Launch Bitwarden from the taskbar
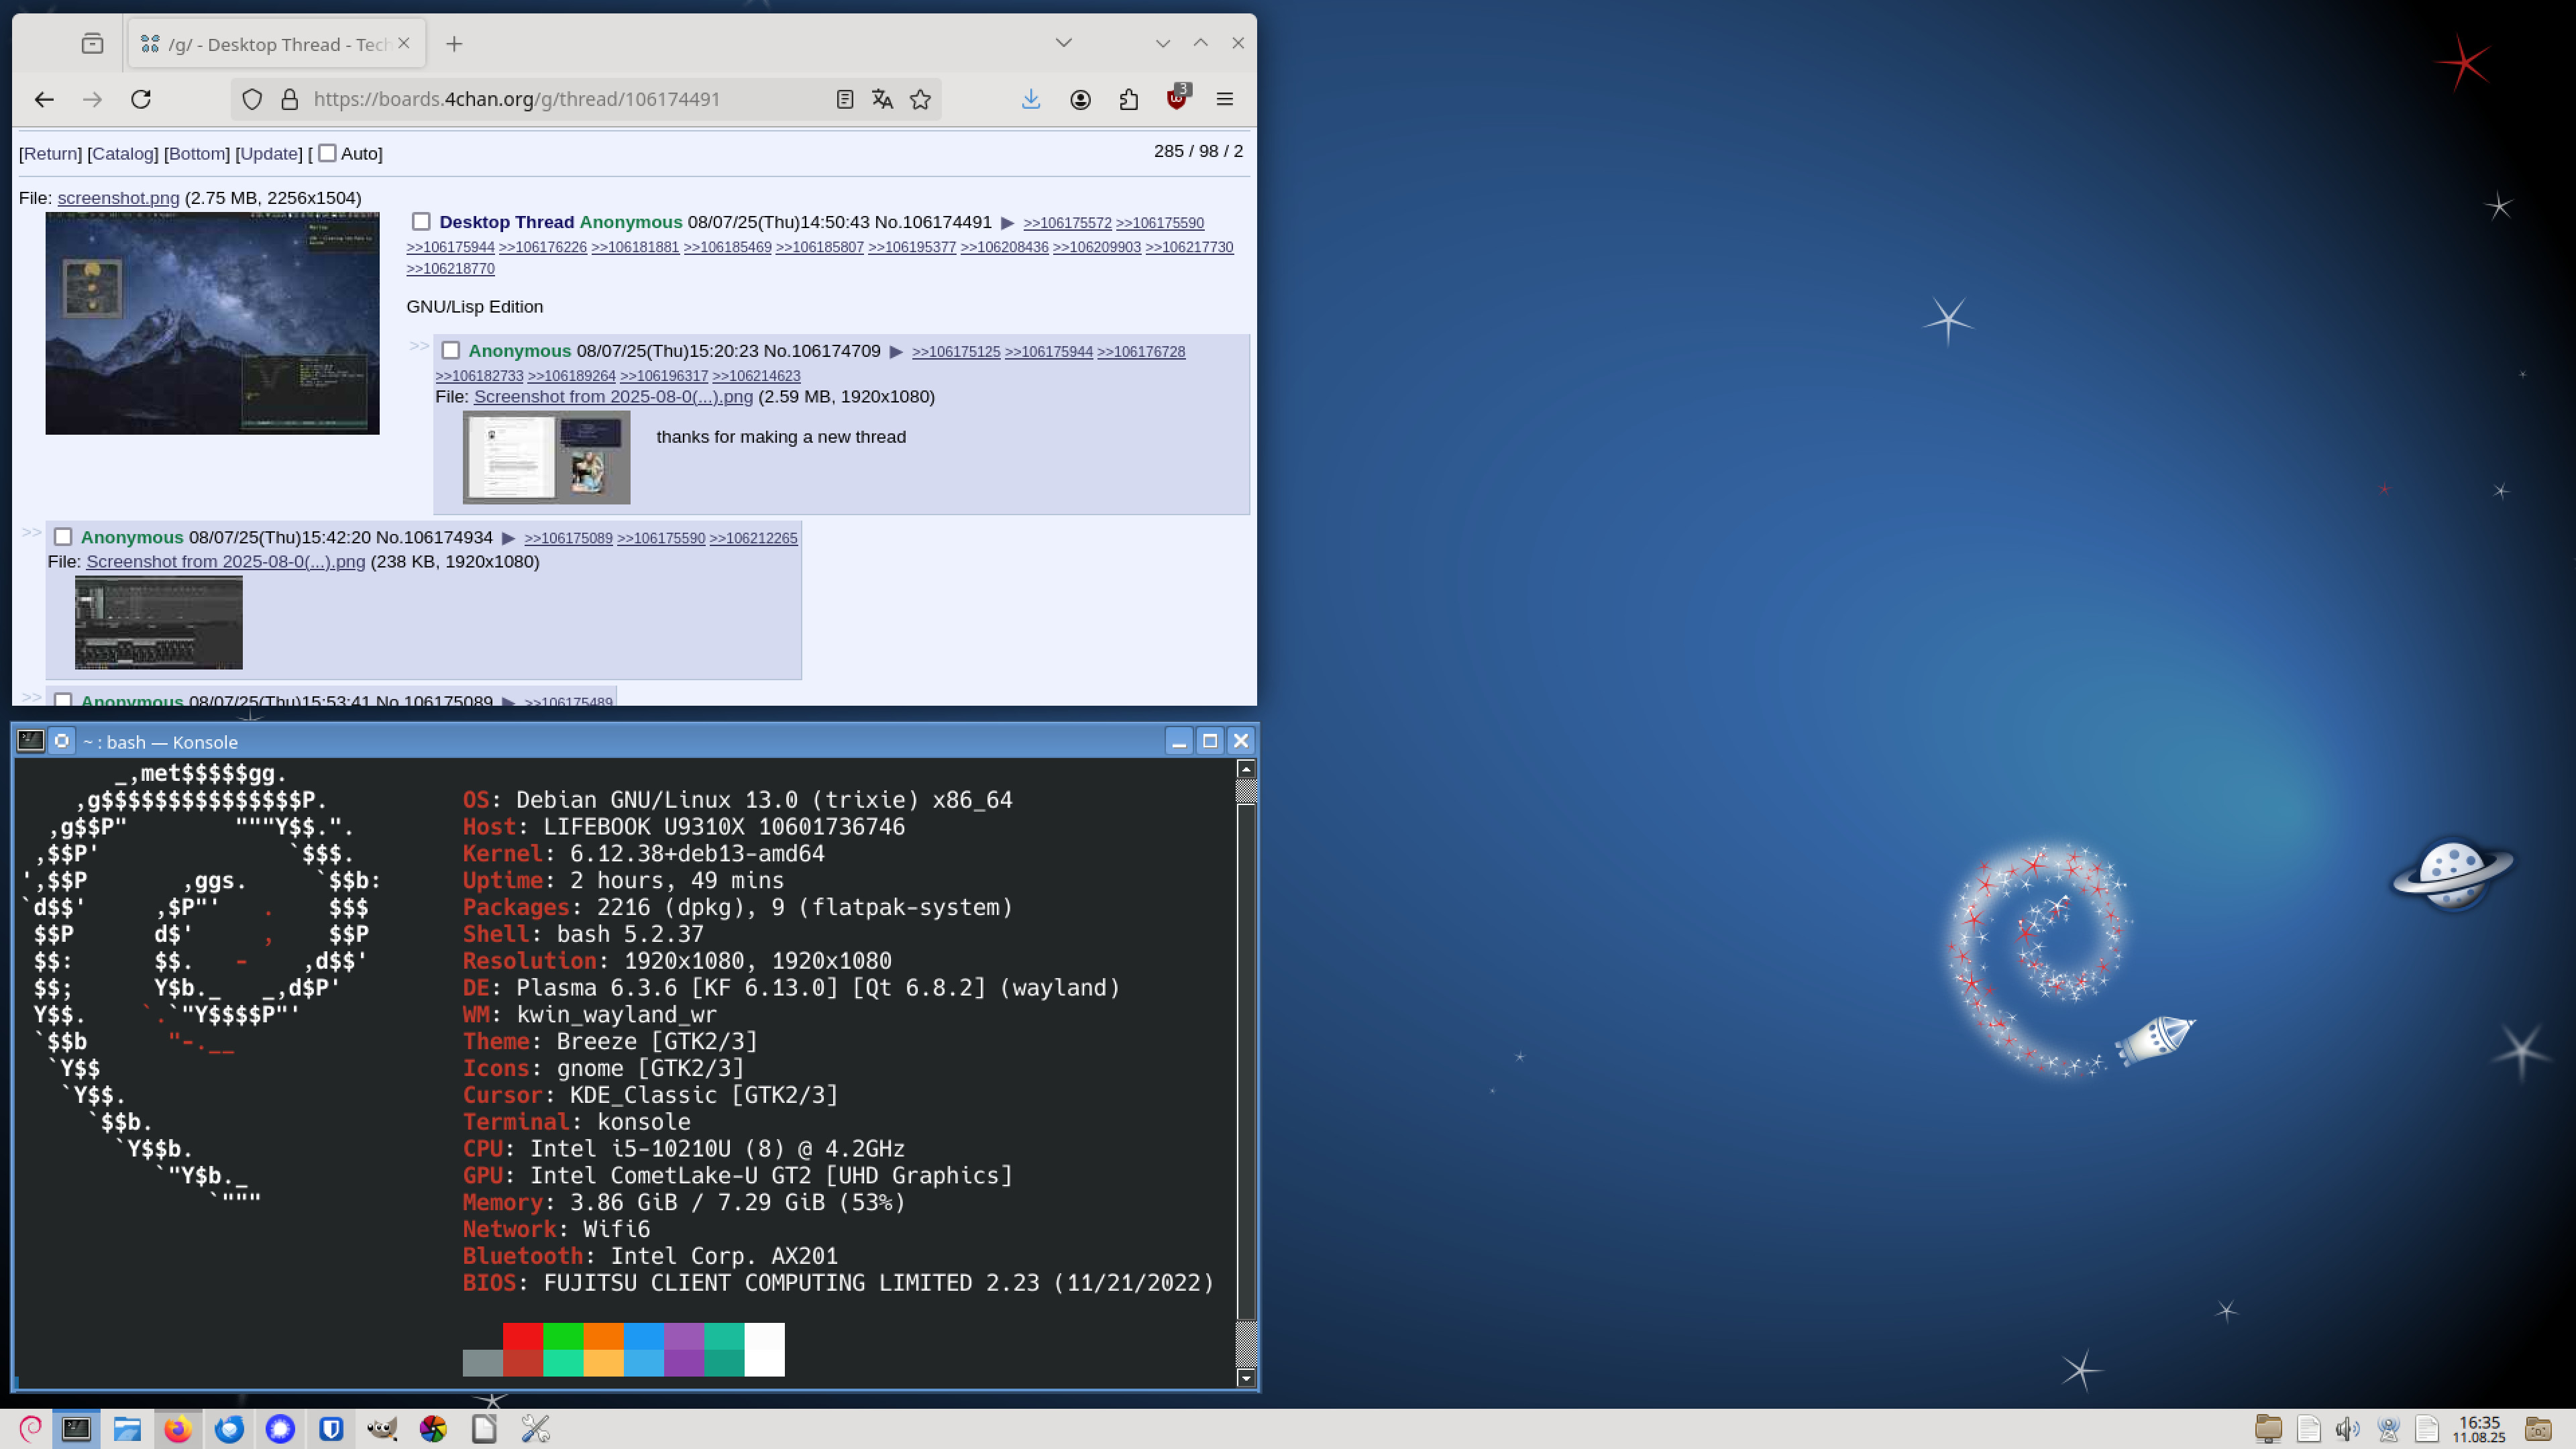 pos(331,1428)
